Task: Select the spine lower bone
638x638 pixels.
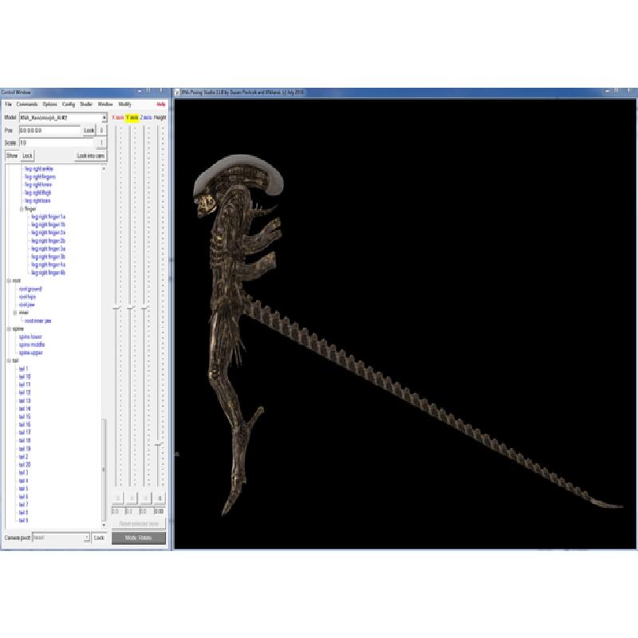Action: coord(30,337)
